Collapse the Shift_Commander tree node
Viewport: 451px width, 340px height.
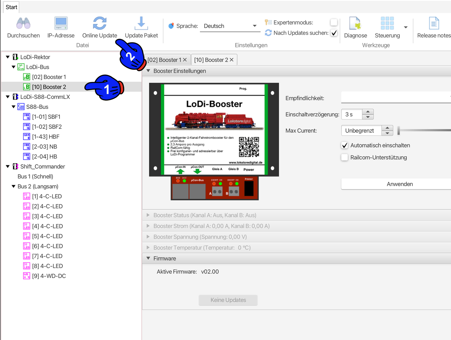pyautogui.click(x=8, y=166)
